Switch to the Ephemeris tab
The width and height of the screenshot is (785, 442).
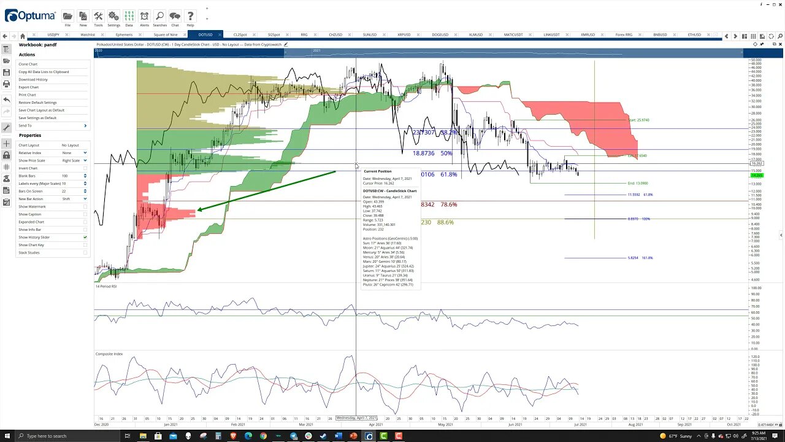(x=123, y=35)
